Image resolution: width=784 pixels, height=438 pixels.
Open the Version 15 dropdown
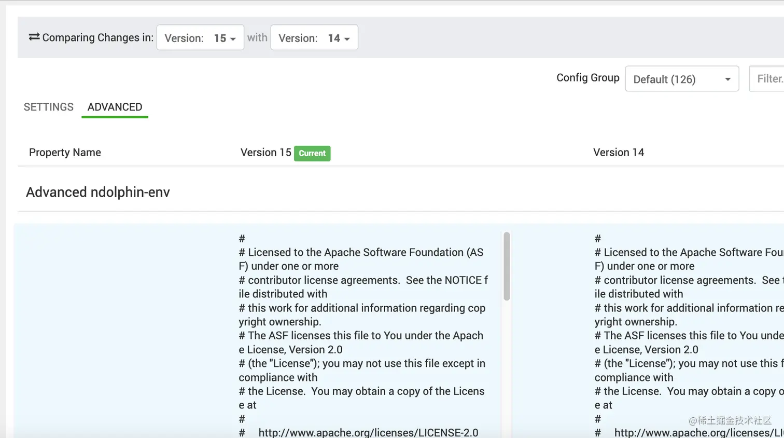click(200, 38)
